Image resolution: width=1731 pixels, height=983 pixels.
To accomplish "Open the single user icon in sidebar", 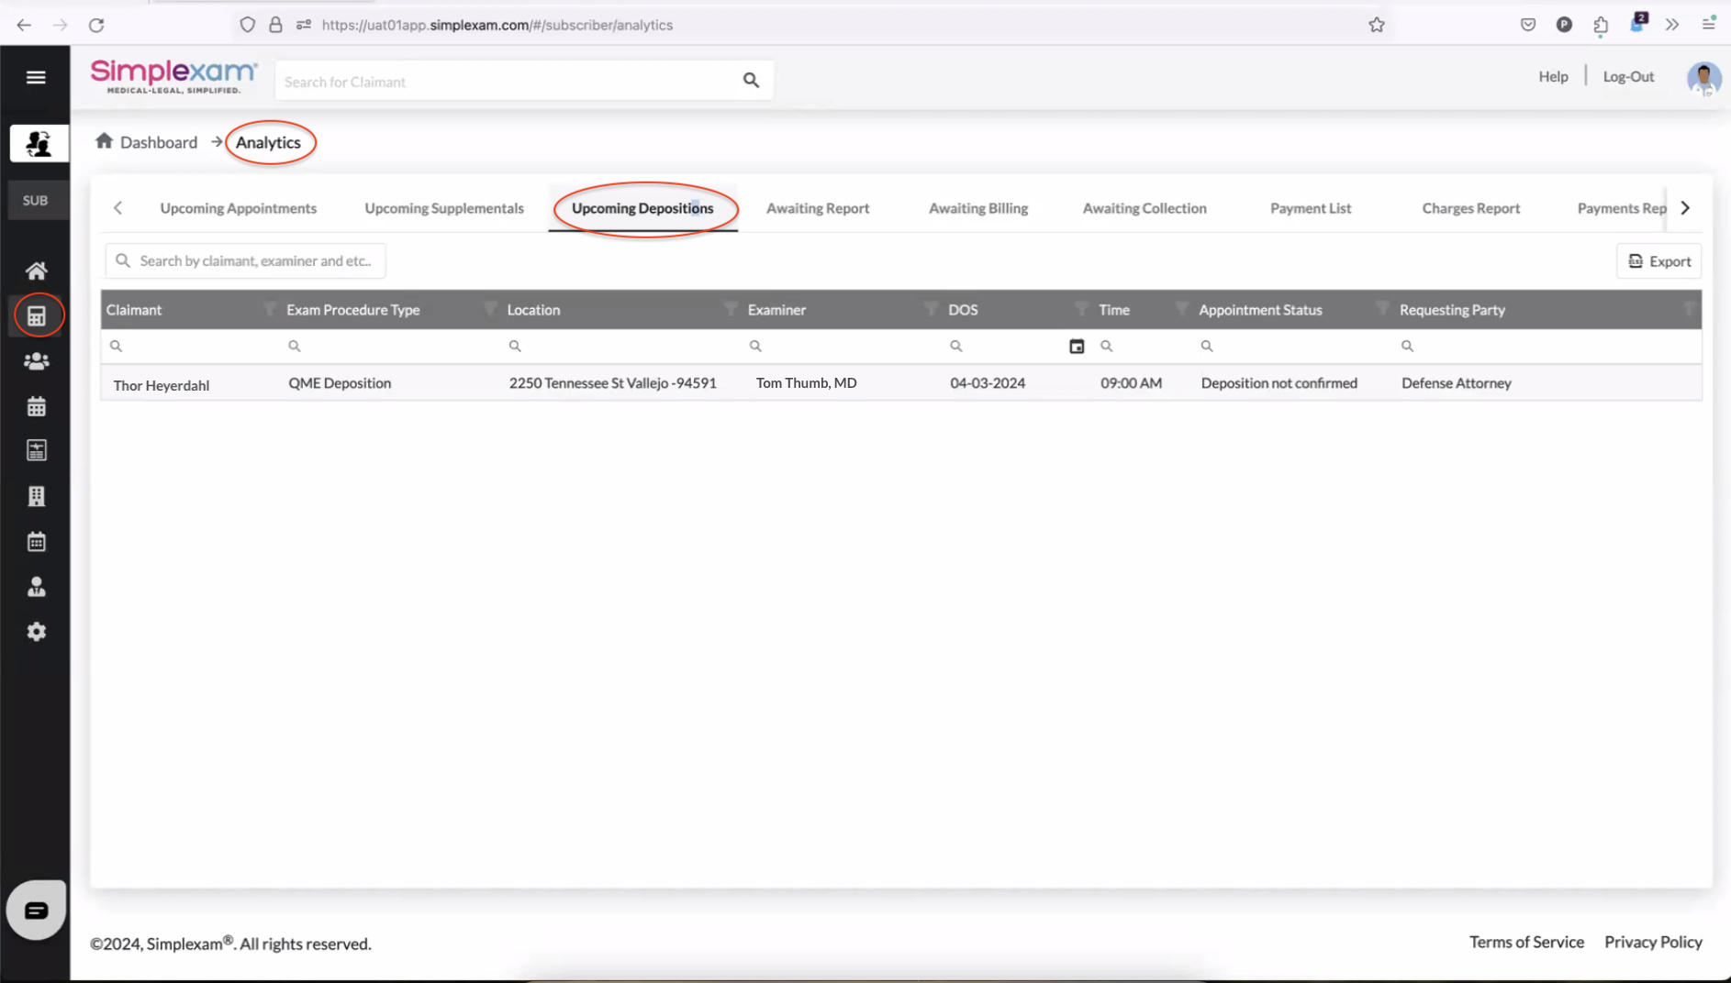I will [x=37, y=587].
